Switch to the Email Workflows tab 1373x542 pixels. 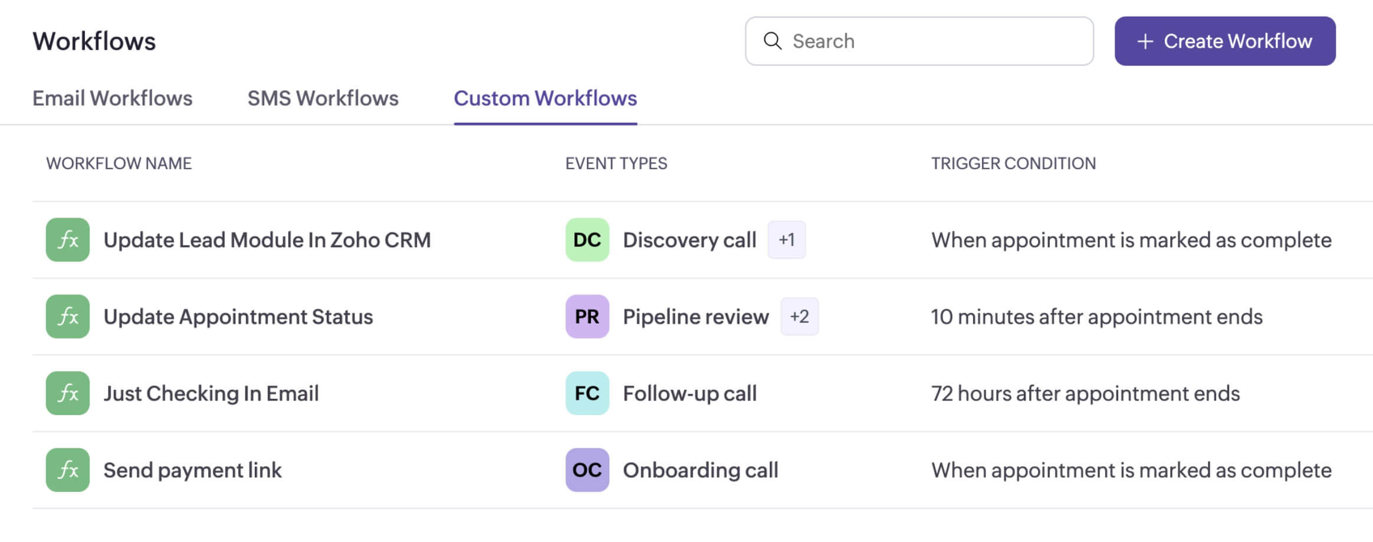tap(112, 98)
